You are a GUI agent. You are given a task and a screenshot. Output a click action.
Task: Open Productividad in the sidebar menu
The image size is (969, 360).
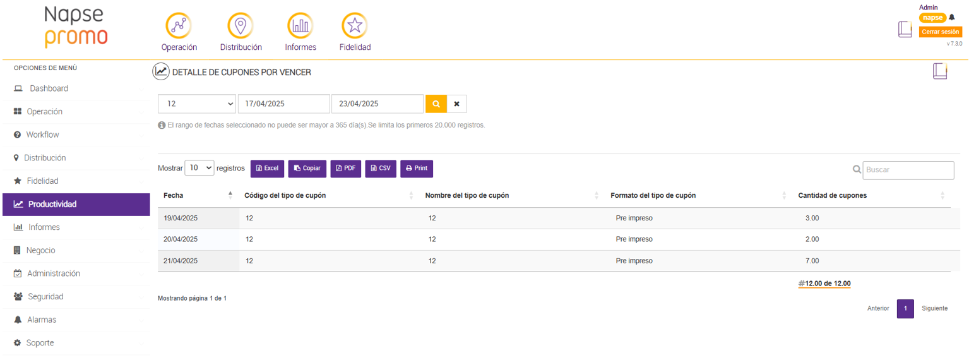76,204
